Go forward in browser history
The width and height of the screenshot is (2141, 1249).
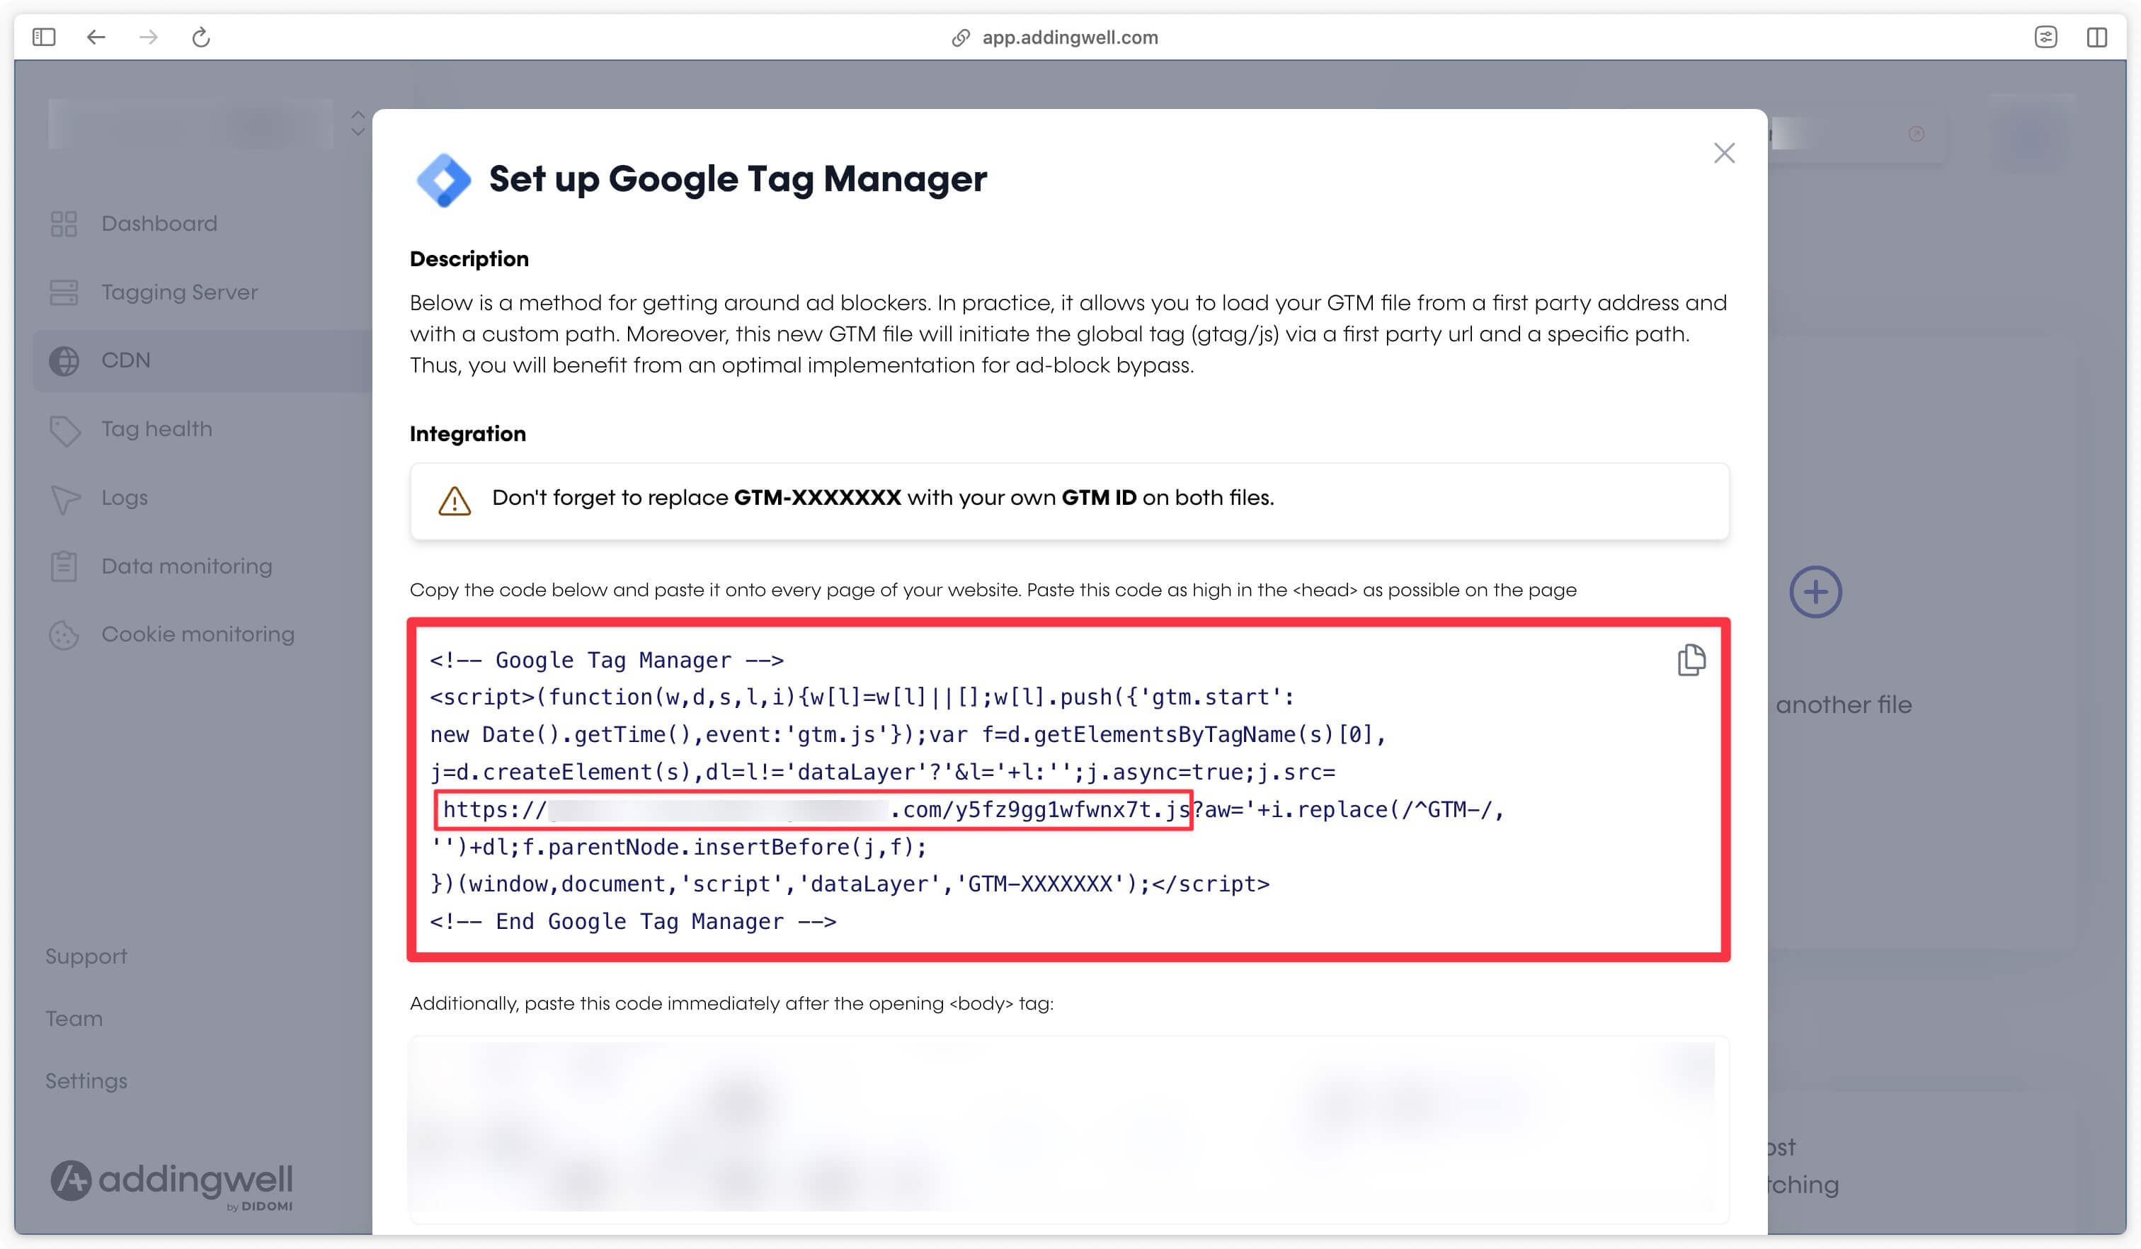(x=149, y=38)
